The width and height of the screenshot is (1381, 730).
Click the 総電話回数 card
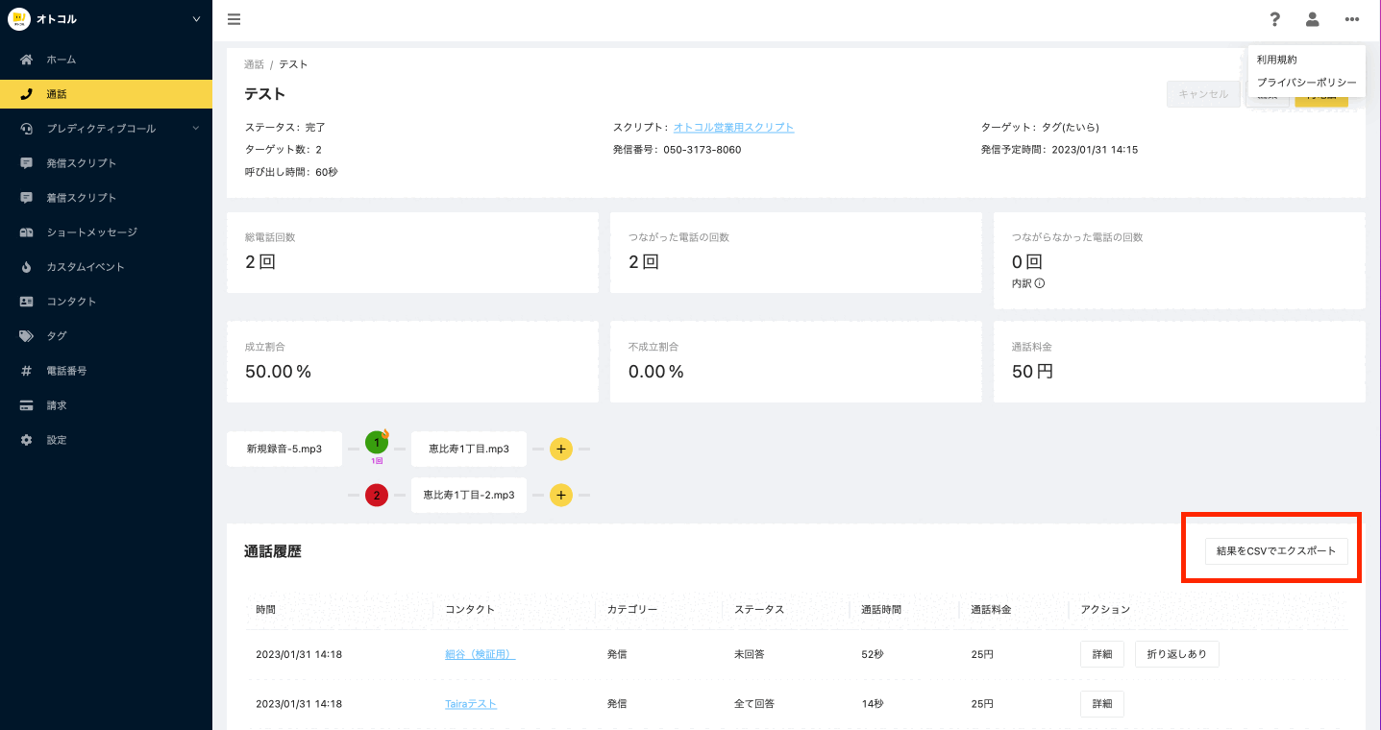tap(412, 253)
